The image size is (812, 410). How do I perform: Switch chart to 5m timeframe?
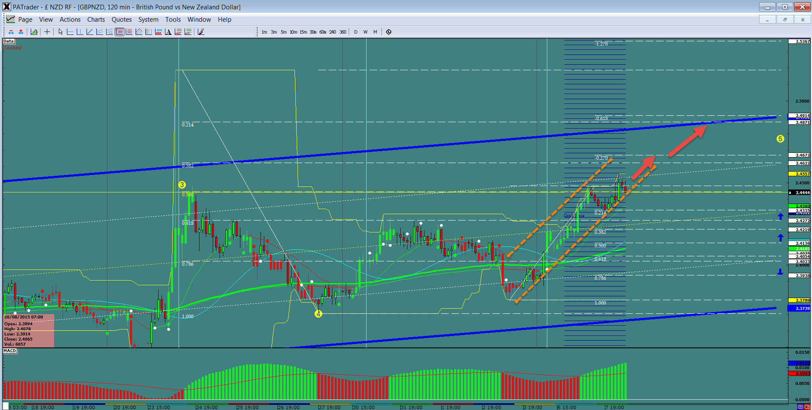point(284,32)
